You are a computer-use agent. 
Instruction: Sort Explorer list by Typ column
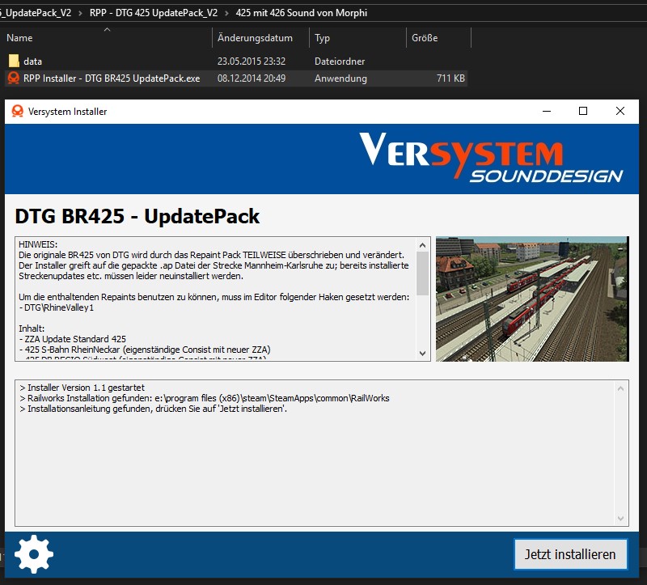(322, 37)
